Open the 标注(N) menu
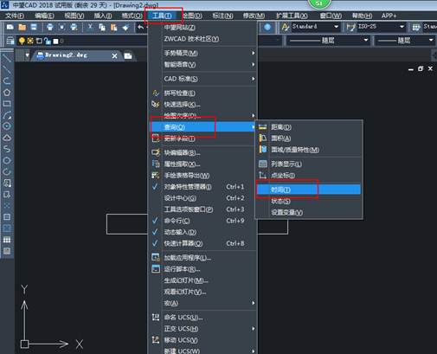 pyautogui.click(x=222, y=16)
